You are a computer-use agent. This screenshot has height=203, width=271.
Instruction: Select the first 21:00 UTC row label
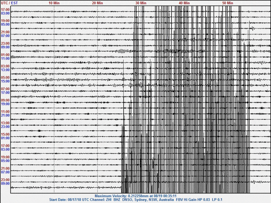click(5, 32)
